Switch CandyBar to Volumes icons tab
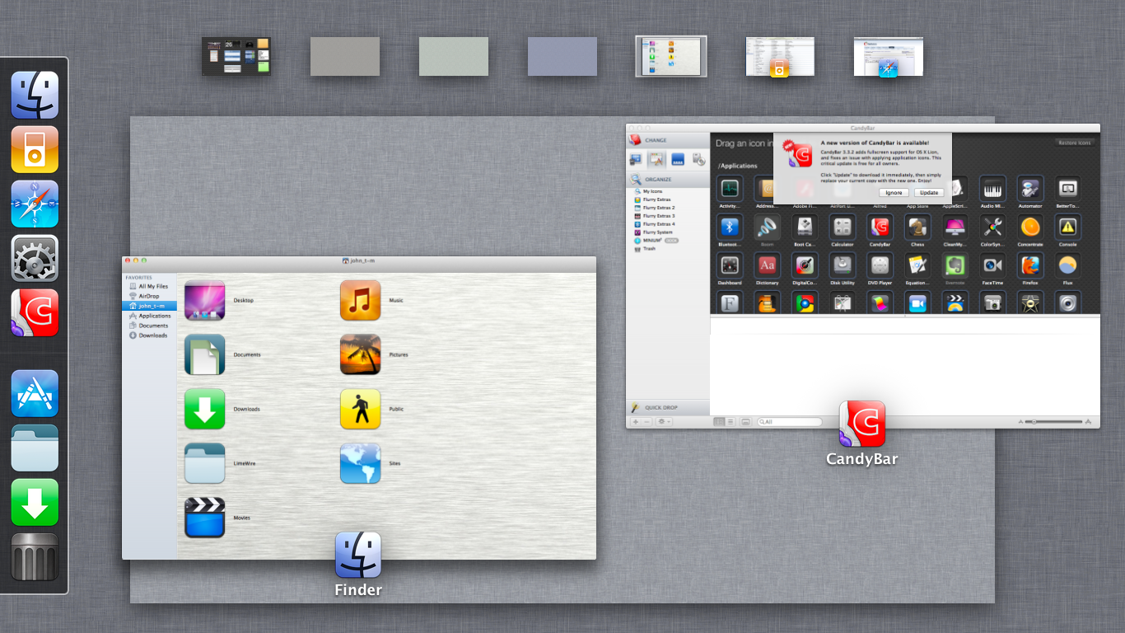This screenshot has height=633, width=1125. tap(698, 160)
